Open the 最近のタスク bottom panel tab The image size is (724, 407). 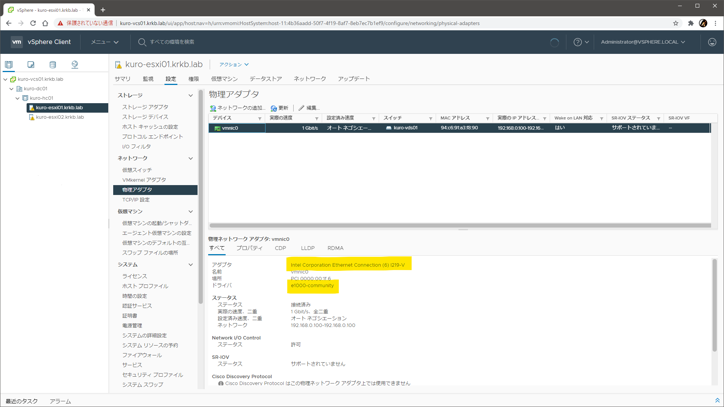(x=22, y=401)
